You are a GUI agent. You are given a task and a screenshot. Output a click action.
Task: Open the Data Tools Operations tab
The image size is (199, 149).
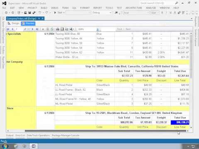tap(38, 135)
